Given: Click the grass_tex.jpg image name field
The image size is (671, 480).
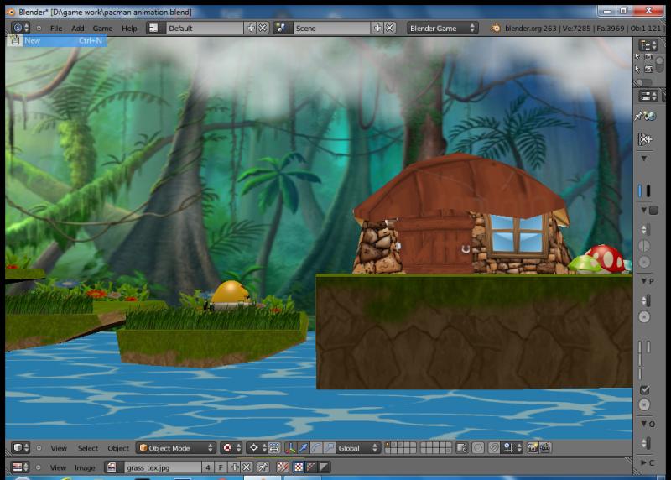Looking at the screenshot, I should pyautogui.click(x=163, y=467).
